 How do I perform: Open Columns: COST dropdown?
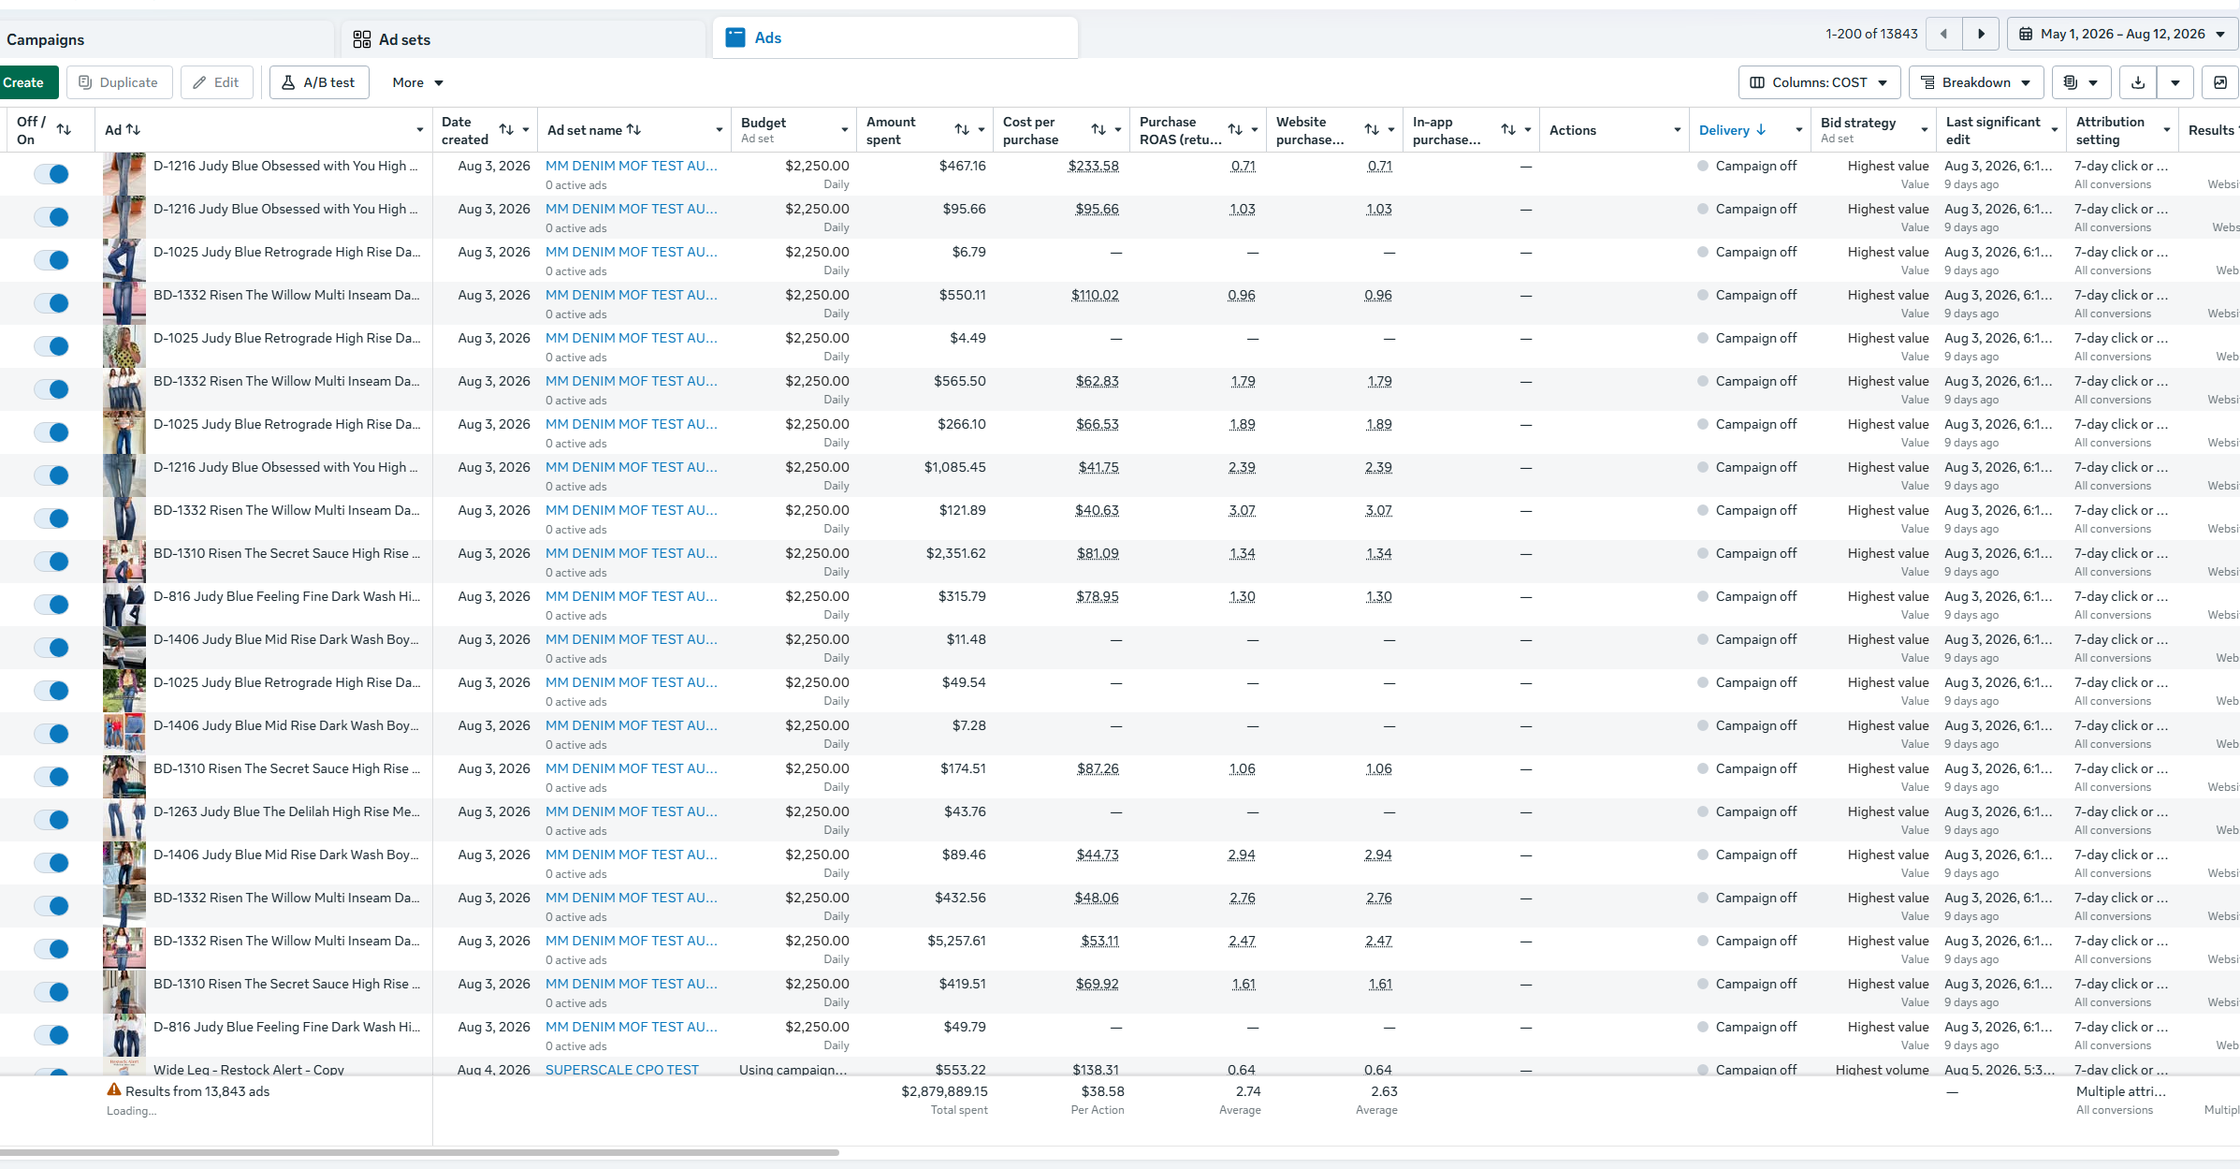coord(1819,82)
